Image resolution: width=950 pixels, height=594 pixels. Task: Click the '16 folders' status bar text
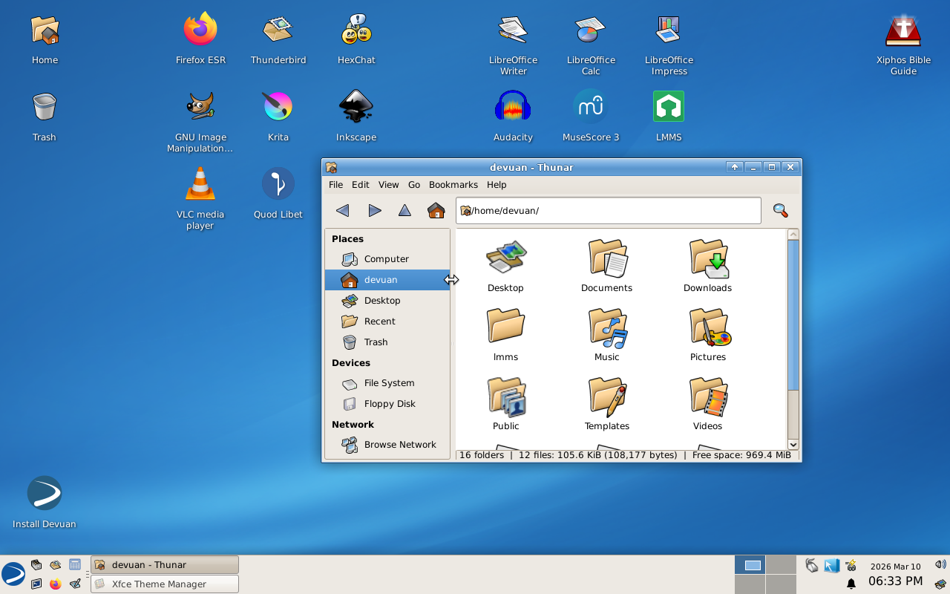pos(482,455)
